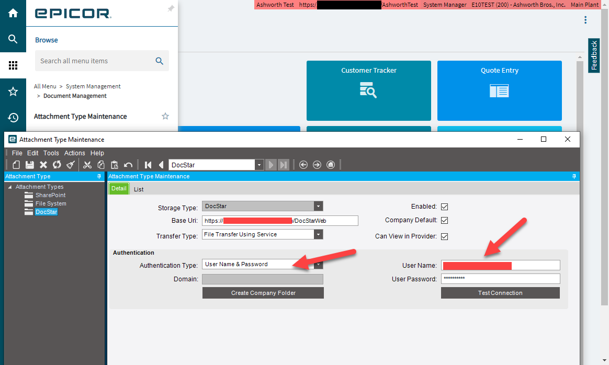Open the File menu
Image resolution: width=609 pixels, height=365 pixels.
pyautogui.click(x=17, y=153)
